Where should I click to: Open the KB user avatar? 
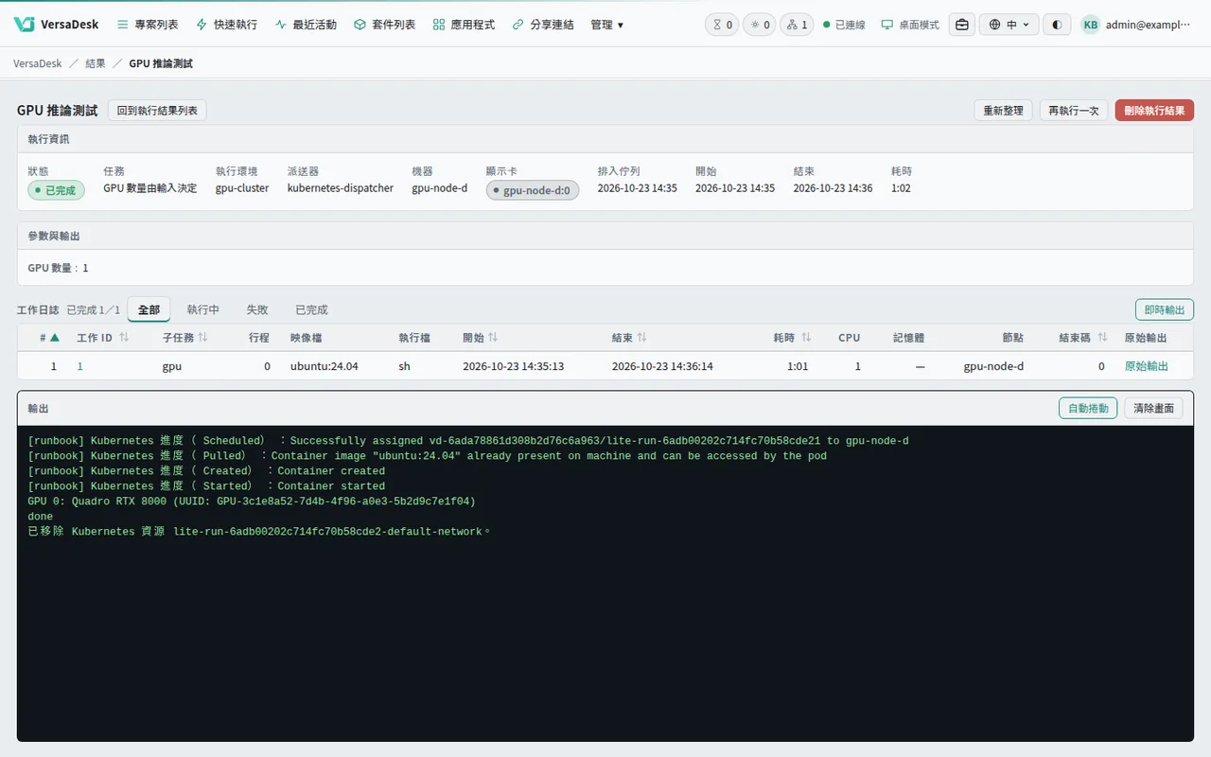[1091, 25]
